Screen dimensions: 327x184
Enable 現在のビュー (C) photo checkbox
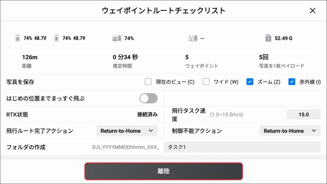point(148,82)
